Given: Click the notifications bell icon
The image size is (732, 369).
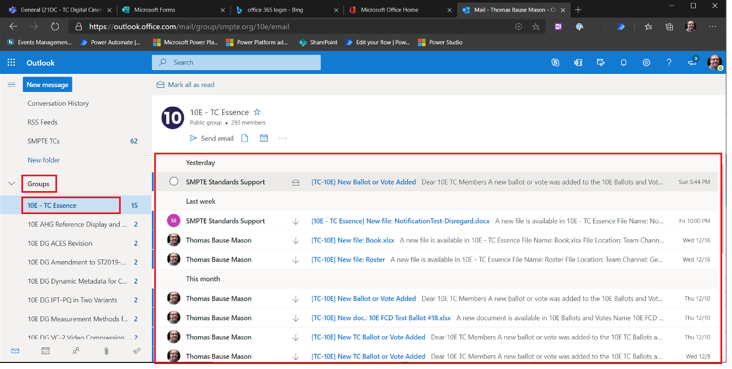Looking at the screenshot, I should point(623,62).
